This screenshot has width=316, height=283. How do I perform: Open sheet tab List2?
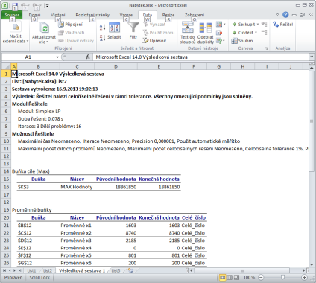(x=48, y=270)
